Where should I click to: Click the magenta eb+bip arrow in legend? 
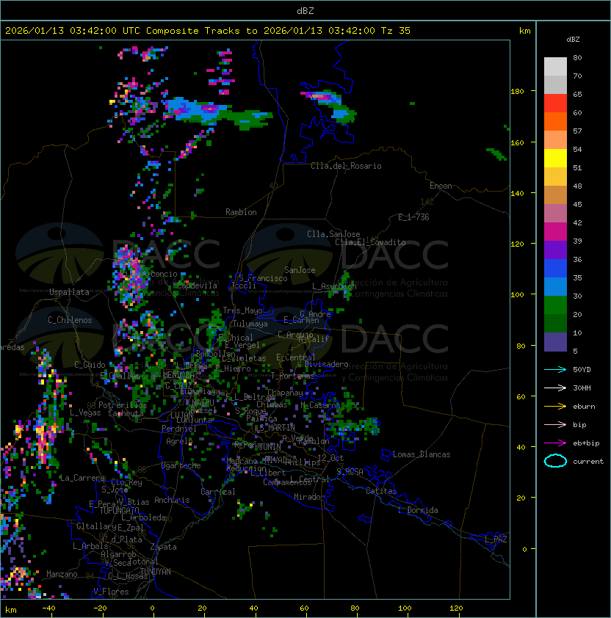555,443
